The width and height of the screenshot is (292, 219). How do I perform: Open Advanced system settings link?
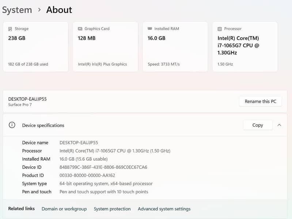(164, 209)
